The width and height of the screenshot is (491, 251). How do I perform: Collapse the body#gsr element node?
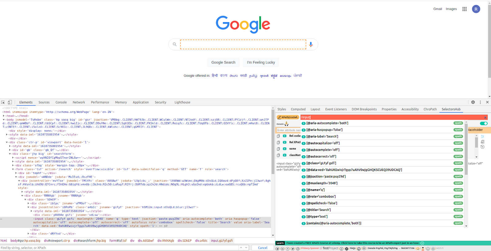pos(4,120)
